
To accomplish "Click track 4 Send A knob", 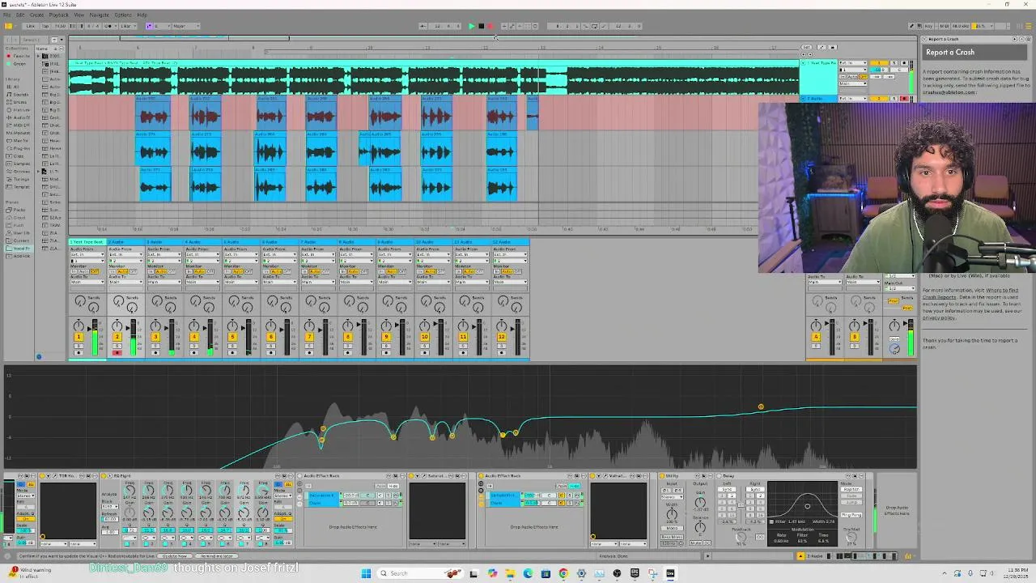I will tap(195, 301).
